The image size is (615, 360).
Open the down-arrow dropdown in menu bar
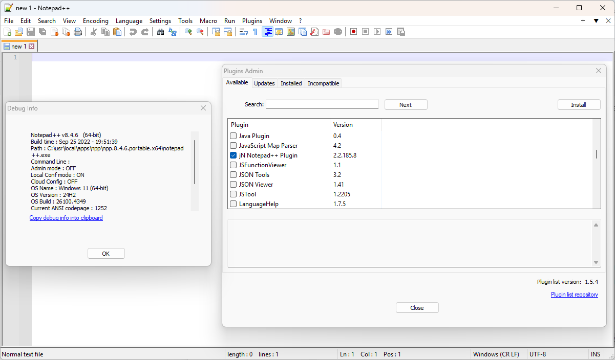pyautogui.click(x=596, y=21)
